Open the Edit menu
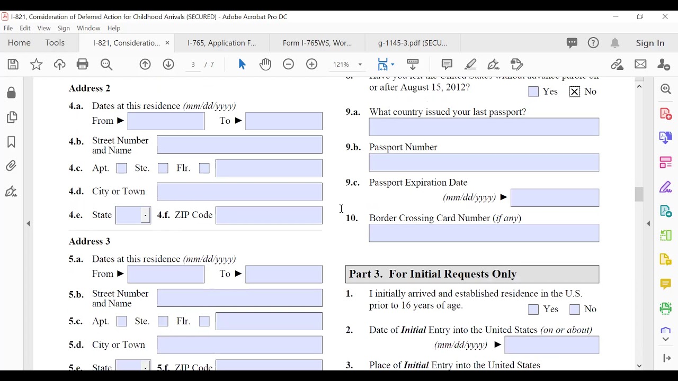Viewport: 678px width, 381px height. tap(25, 28)
